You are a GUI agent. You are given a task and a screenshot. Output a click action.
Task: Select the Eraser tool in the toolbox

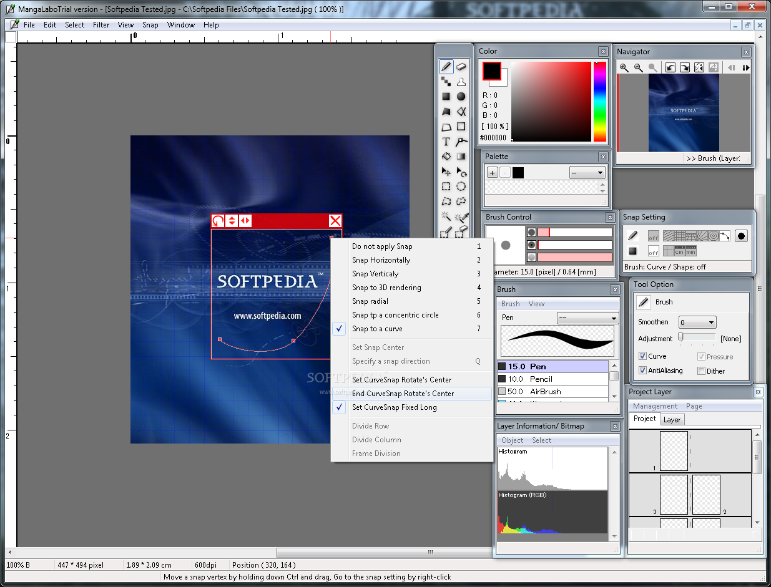(x=461, y=66)
